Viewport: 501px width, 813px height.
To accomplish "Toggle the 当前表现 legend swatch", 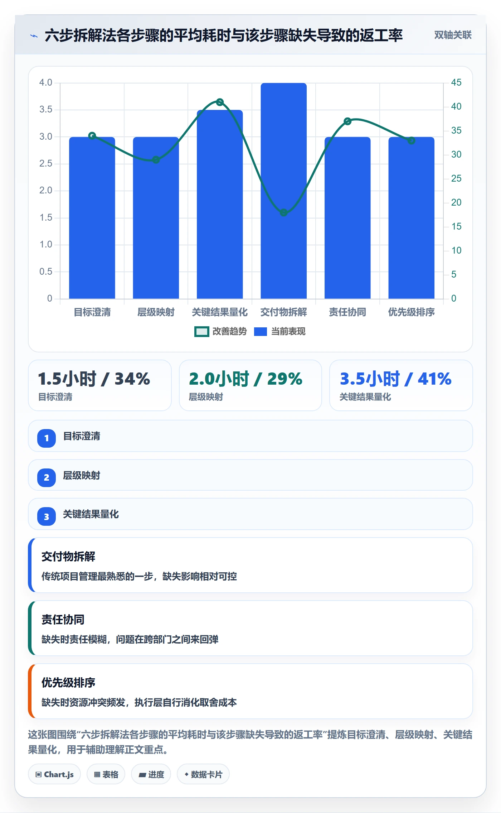I will point(261,332).
